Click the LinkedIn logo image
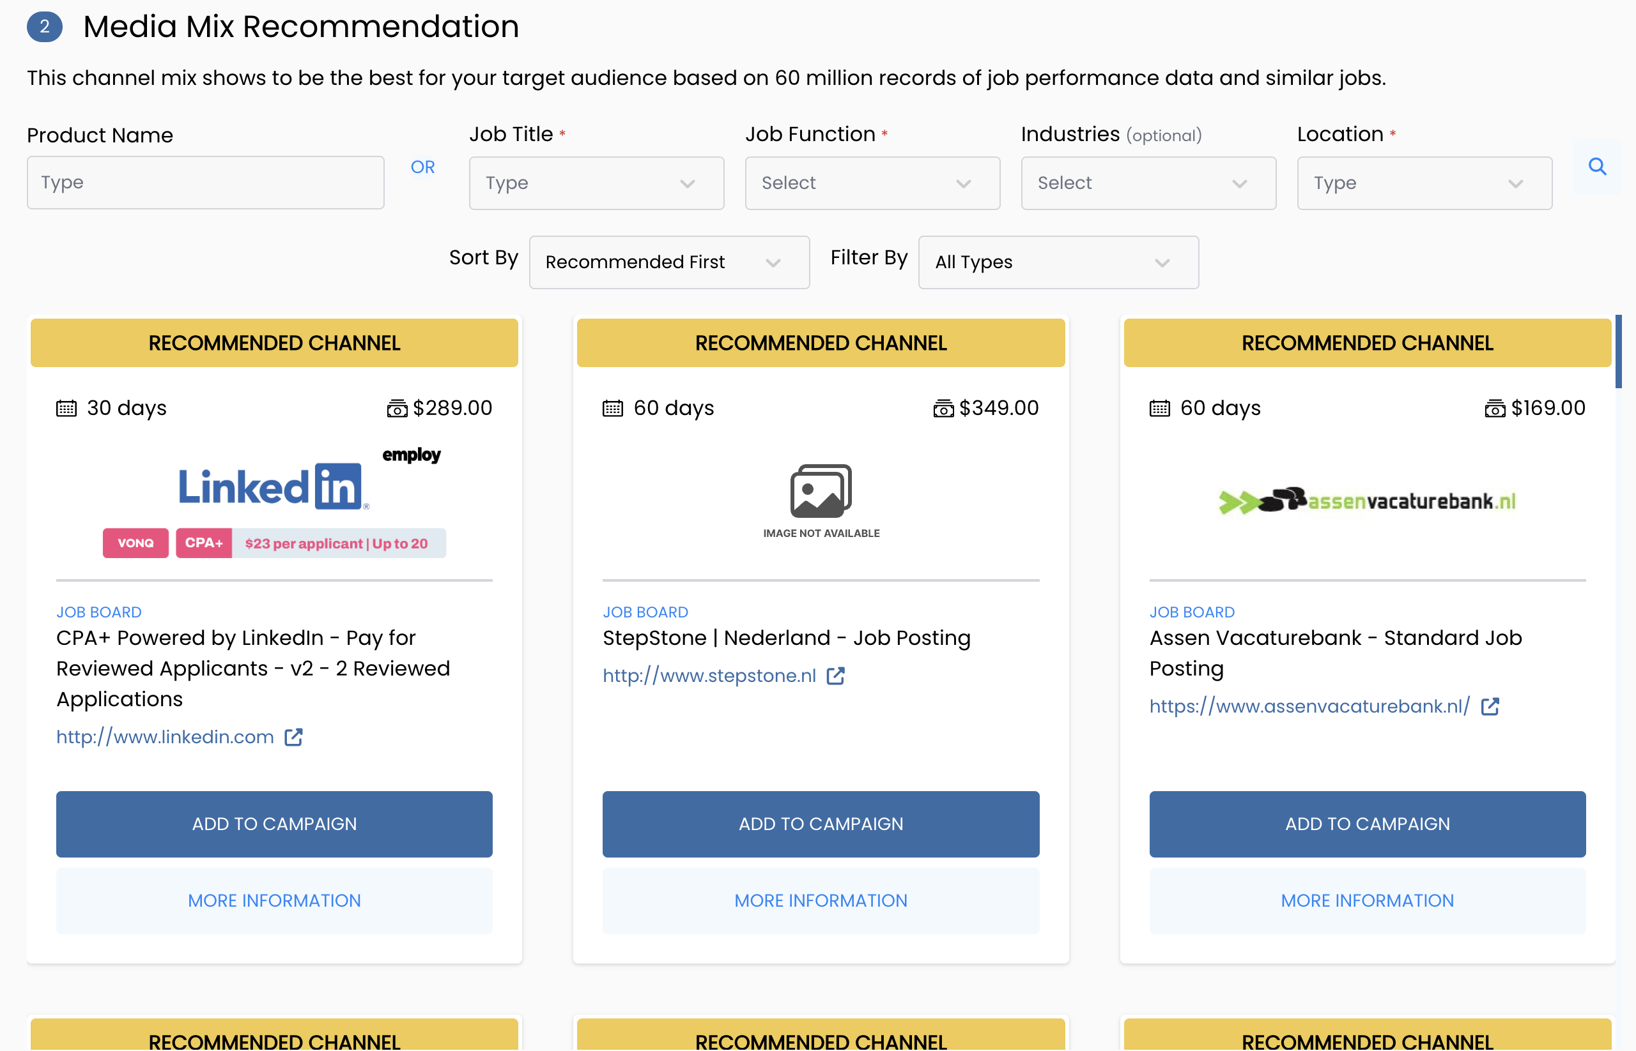Image resolution: width=1636 pixels, height=1051 pixels. pyautogui.click(x=274, y=487)
